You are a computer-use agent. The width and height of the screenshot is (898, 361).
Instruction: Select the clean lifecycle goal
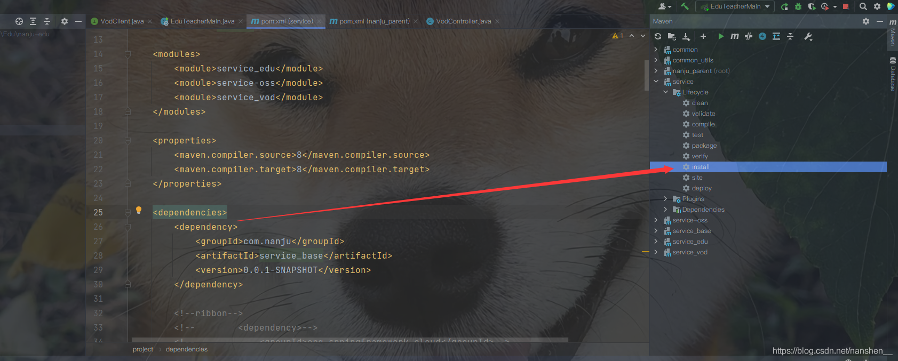point(700,103)
